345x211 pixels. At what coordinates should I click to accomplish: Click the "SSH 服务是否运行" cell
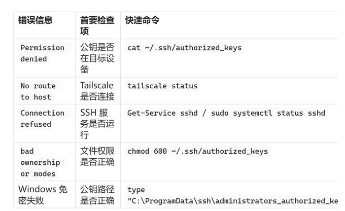[x=97, y=124]
